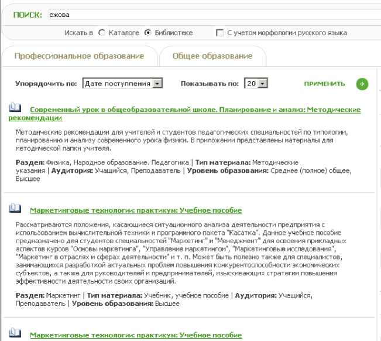
Task: Click the С учетом морфологии русского языка label
Action: (287, 33)
